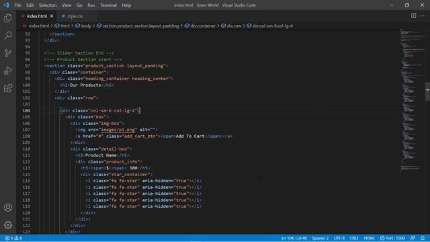
Task: Switch to the style.css tab
Action: click(75, 16)
